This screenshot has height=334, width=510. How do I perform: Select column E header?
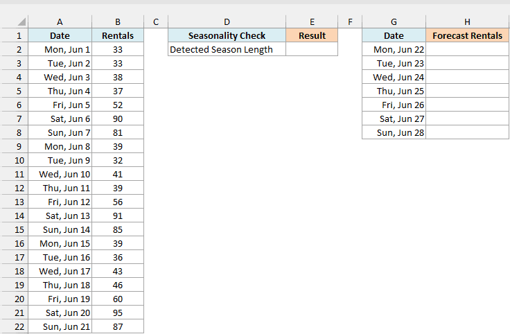point(312,21)
